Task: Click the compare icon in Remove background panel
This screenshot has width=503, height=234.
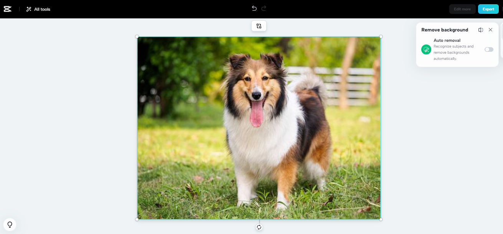Action: 481,30
